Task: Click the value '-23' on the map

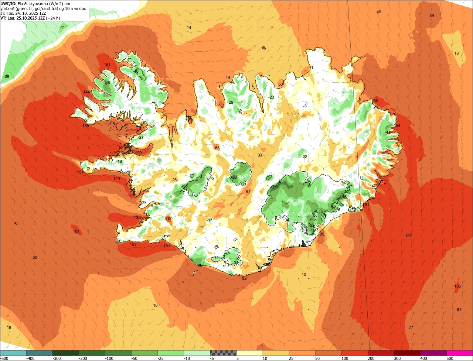Action: (x=272, y=97)
